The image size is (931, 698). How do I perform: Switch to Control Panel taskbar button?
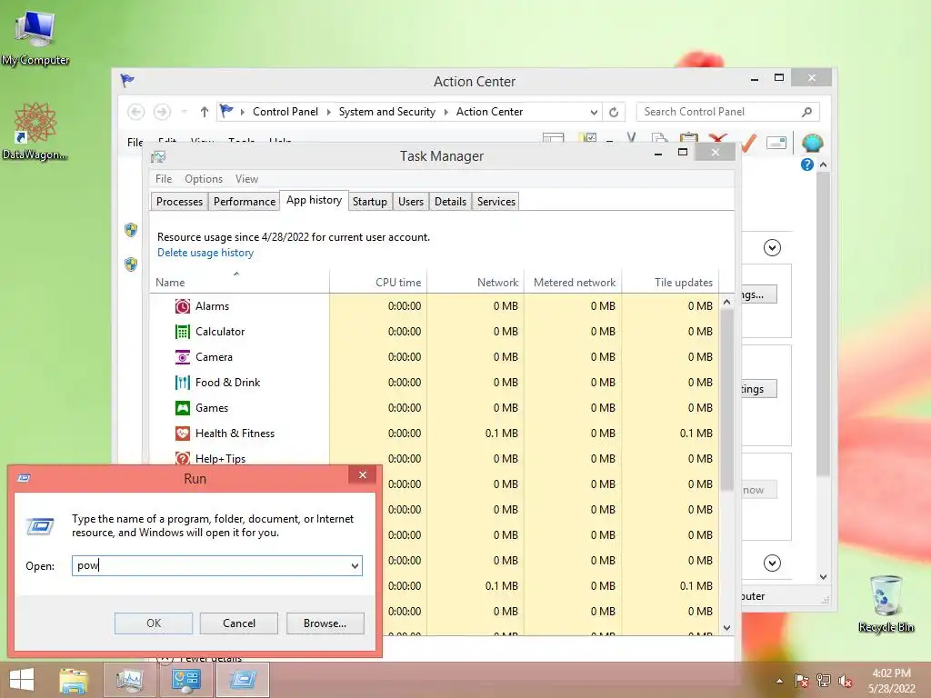coord(185,680)
